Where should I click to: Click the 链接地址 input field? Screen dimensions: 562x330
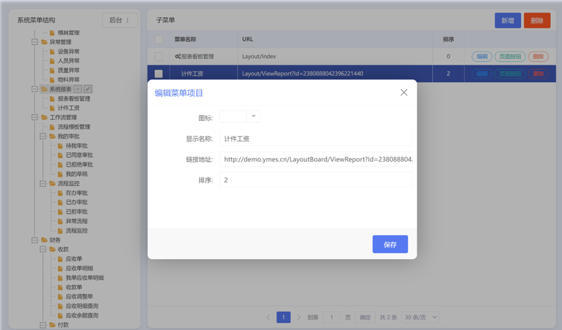click(x=316, y=159)
